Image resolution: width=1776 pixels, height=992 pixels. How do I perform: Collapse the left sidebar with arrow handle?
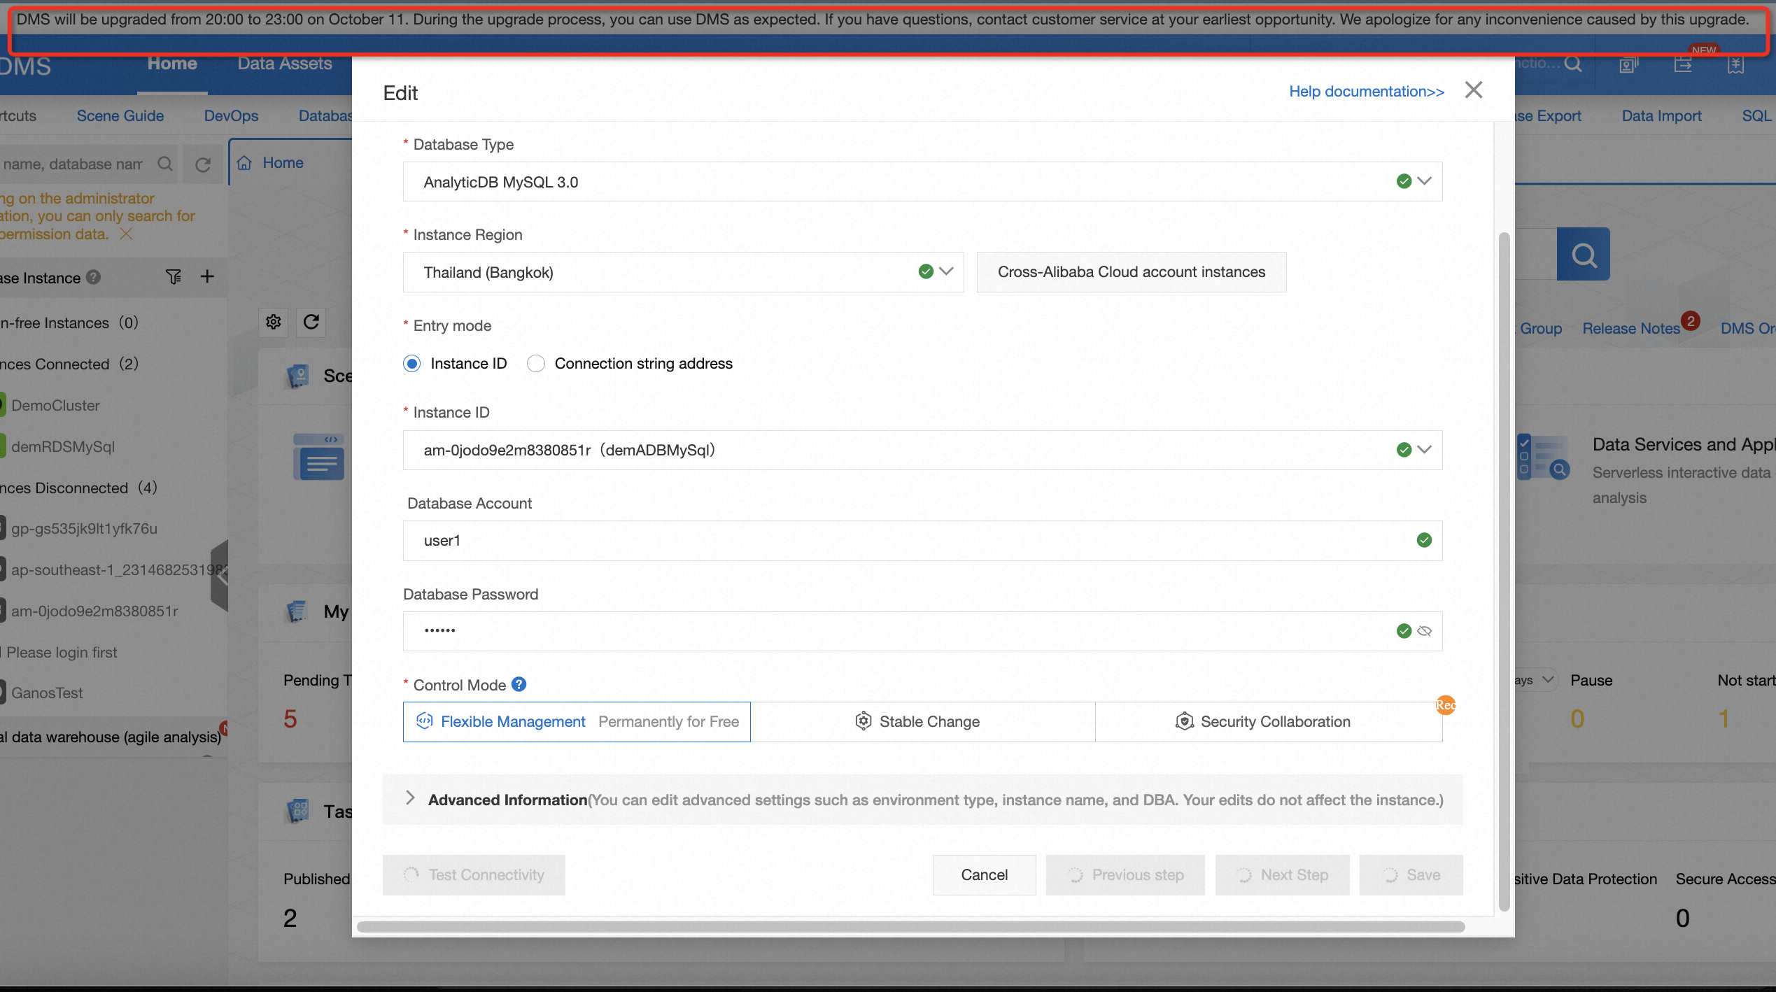pyautogui.click(x=220, y=576)
